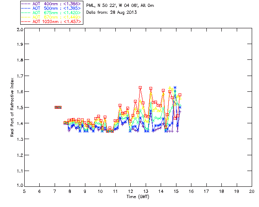This screenshot has height=207, width=259.
Task: Click the PML station coordinates text
Action: point(120,6)
